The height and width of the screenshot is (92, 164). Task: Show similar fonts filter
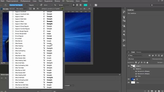point(38,9)
